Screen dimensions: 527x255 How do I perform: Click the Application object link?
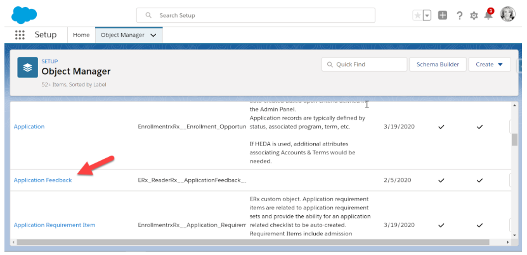[x=29, y=127]
